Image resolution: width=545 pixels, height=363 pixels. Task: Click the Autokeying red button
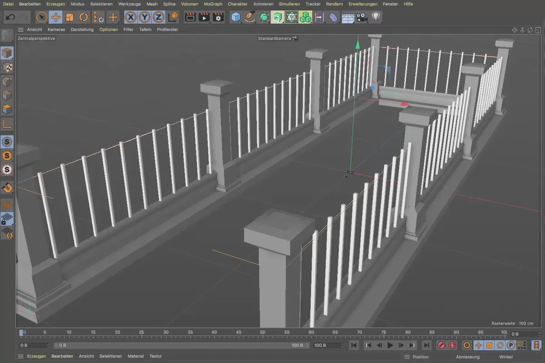(452, 345)
